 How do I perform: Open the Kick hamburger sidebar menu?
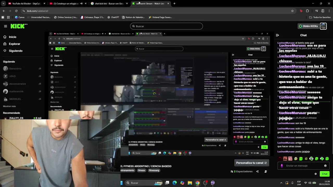[x=5, y=26]
